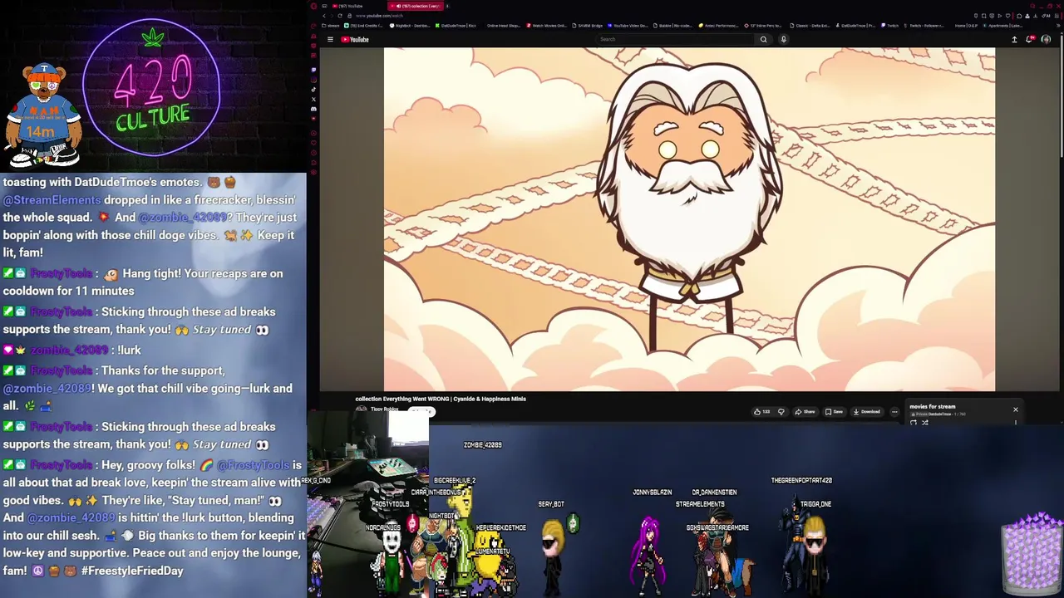Toggle playlist shuffle icon
The height and width of the screenshot is (598, 1064).
pos(924,423)
